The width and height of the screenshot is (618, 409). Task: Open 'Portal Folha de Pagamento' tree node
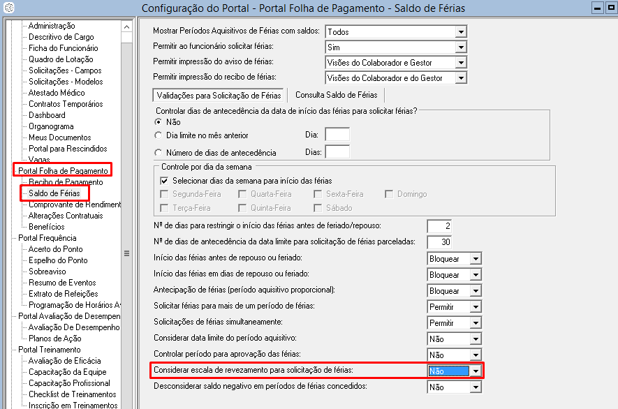point(62,171)
